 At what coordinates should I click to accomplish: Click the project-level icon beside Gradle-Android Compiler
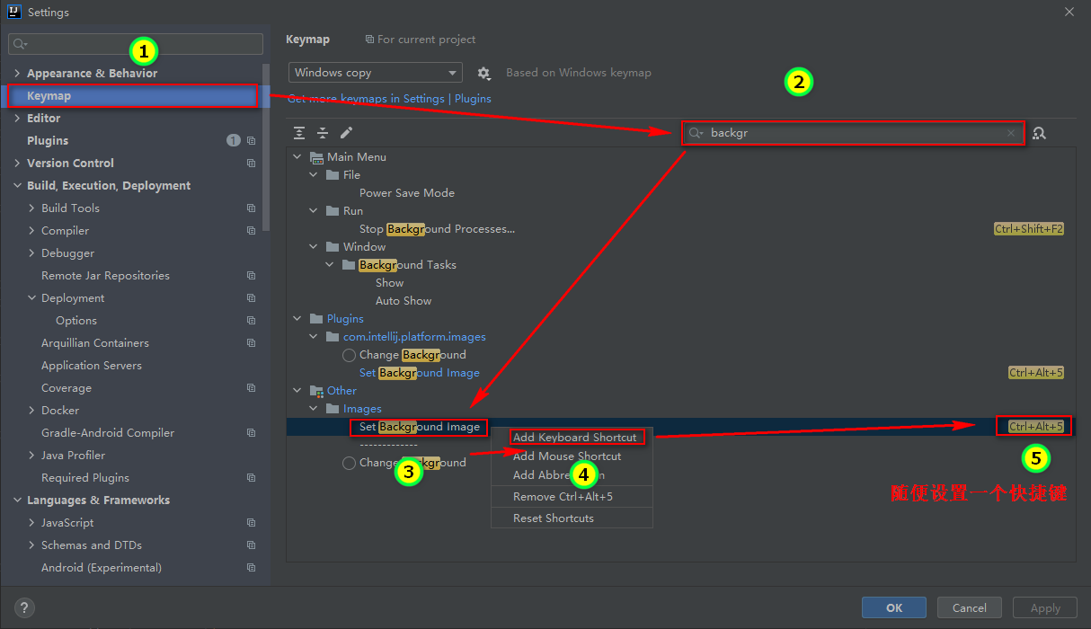[251, 433]
